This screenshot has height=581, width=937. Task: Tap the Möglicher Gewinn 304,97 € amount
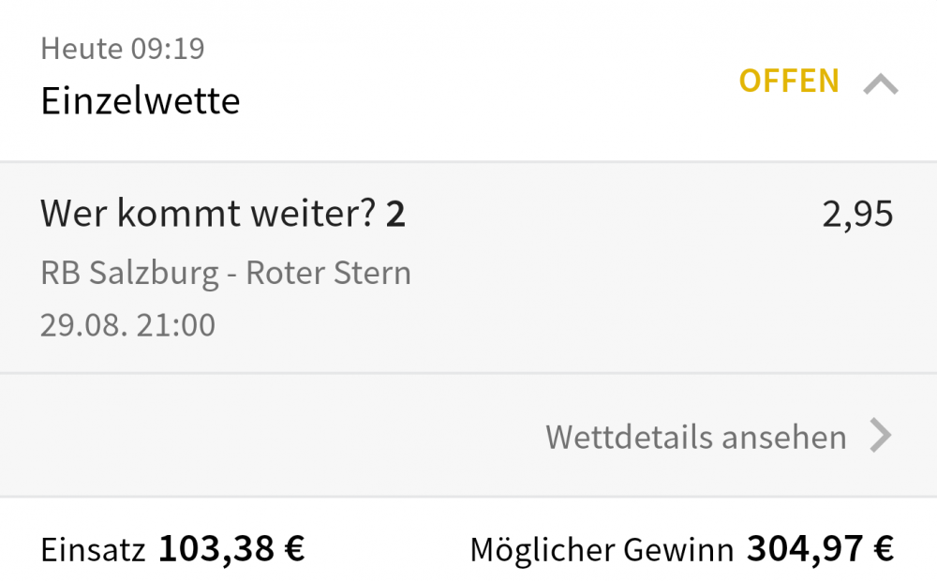coord(821,548)
